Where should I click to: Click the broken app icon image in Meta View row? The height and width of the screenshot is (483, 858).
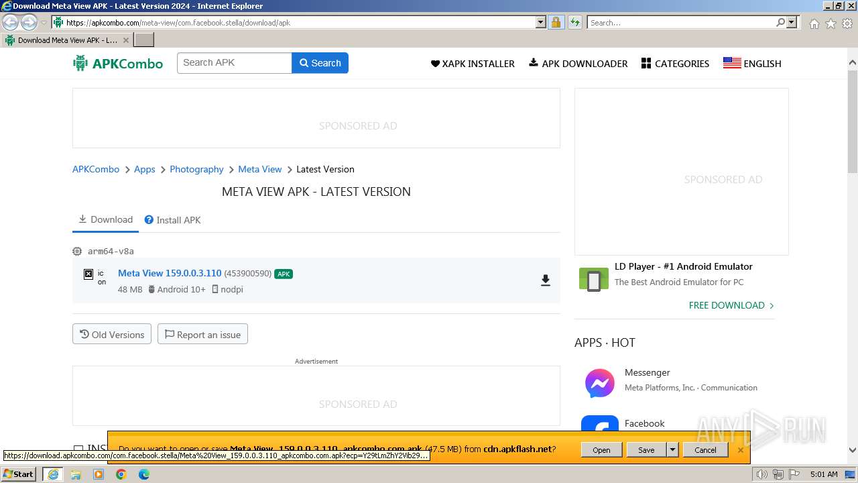click(88, 274)
